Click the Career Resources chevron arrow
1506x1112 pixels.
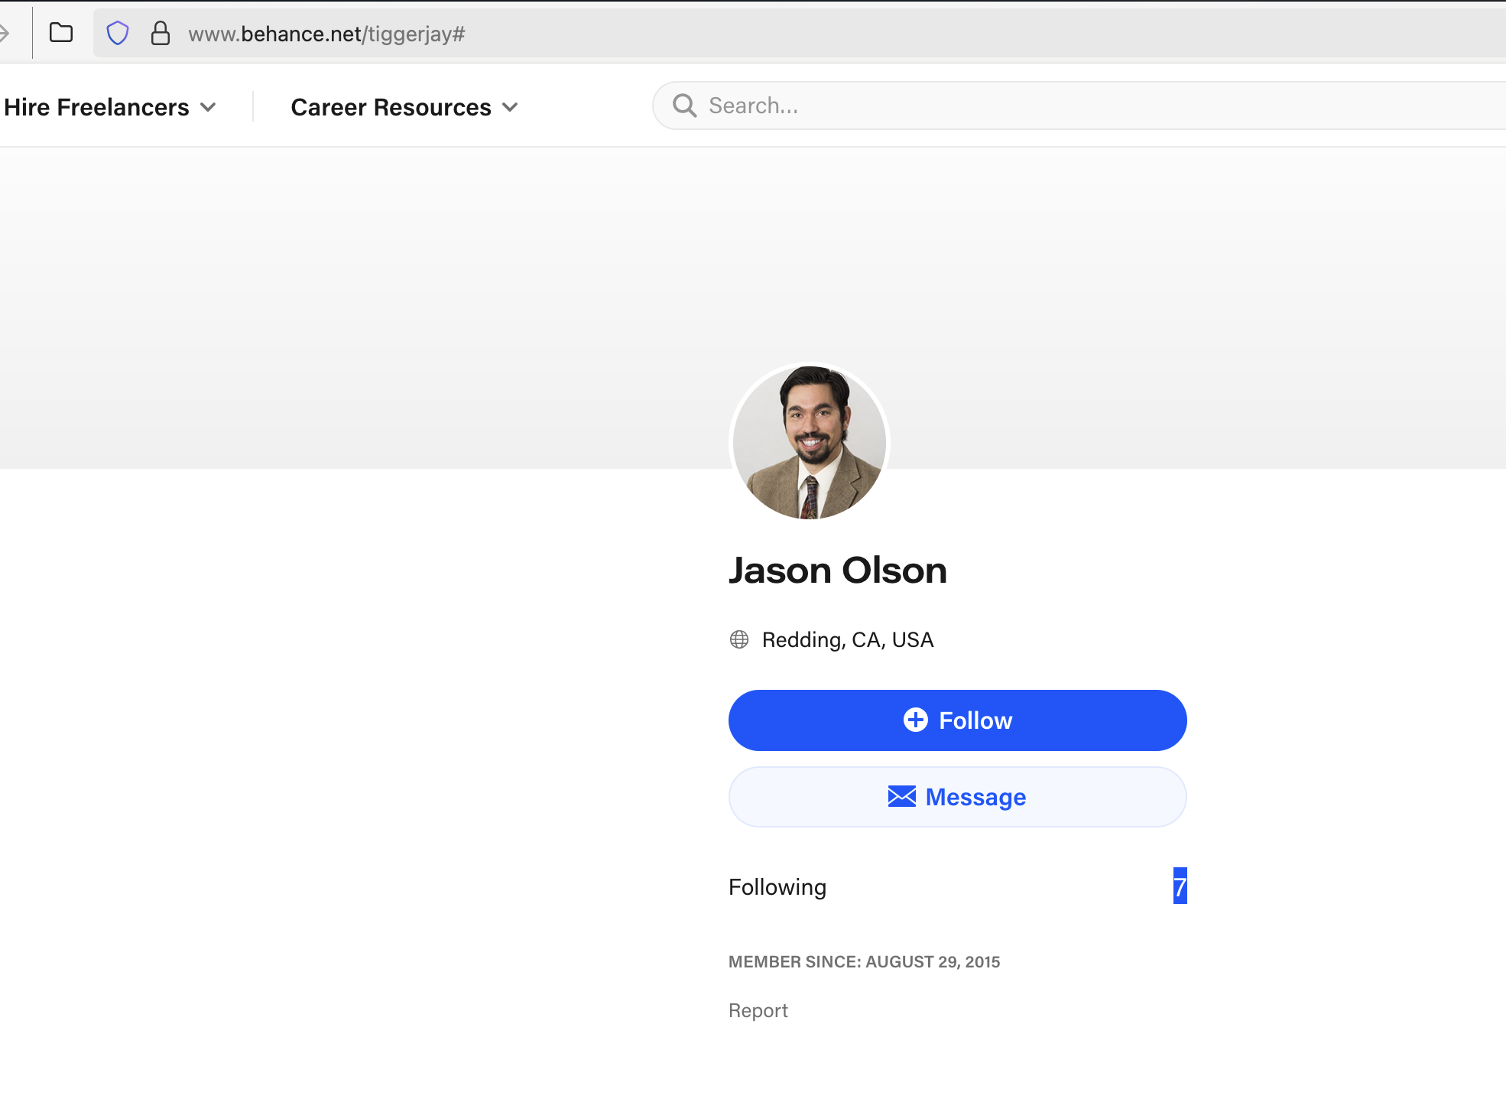coord(510,107)
